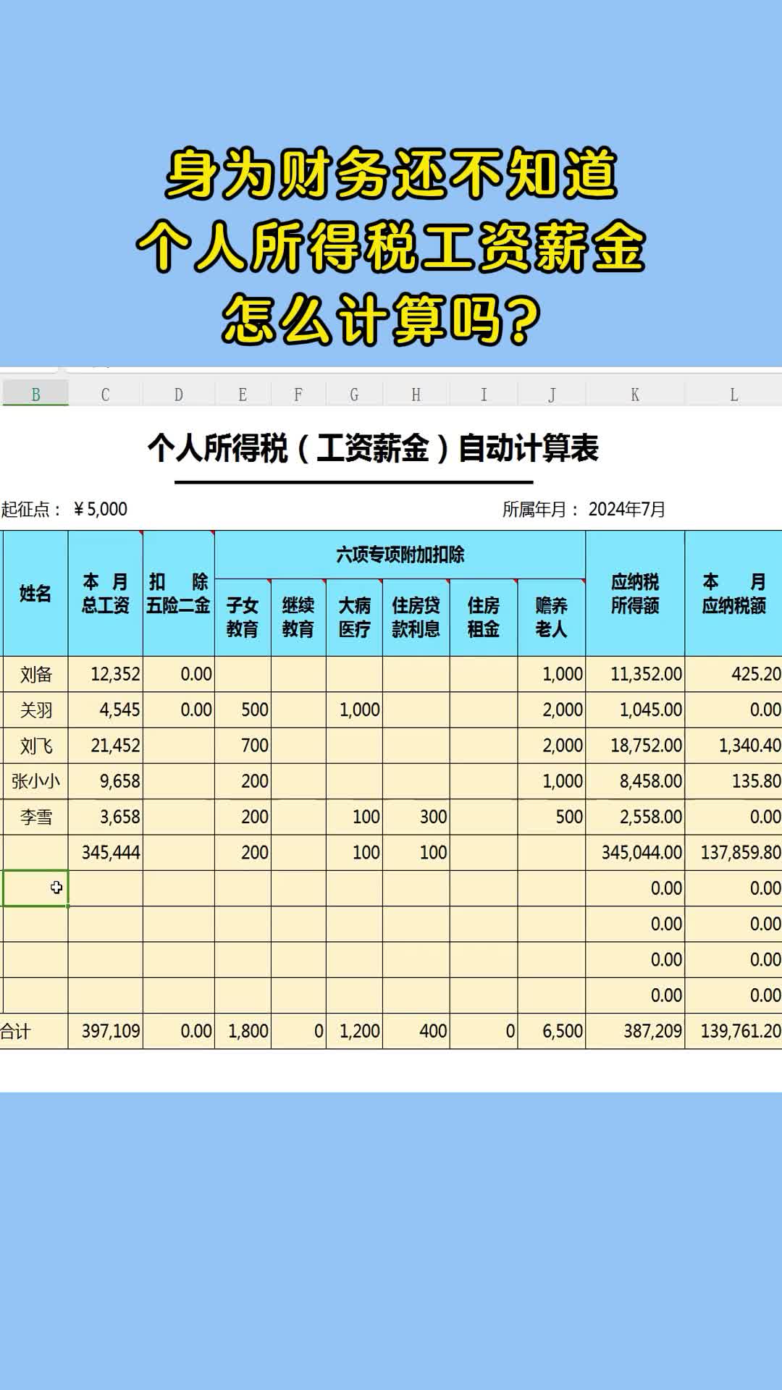The image size is (782, 1390).
Task: Select column L header
Action: [733, 394]
